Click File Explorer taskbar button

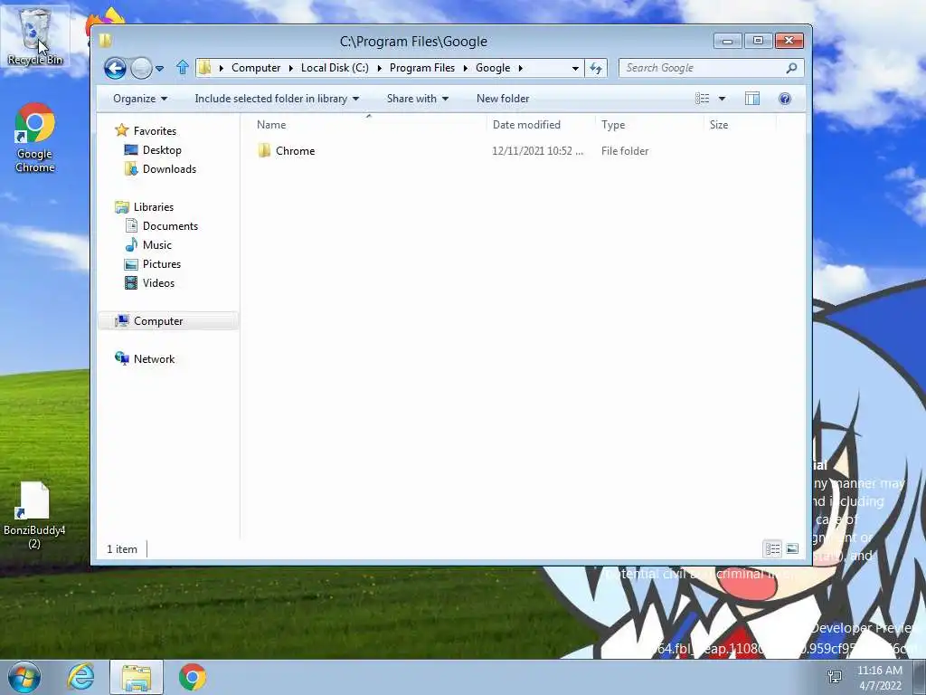click(x=136, y=677)
